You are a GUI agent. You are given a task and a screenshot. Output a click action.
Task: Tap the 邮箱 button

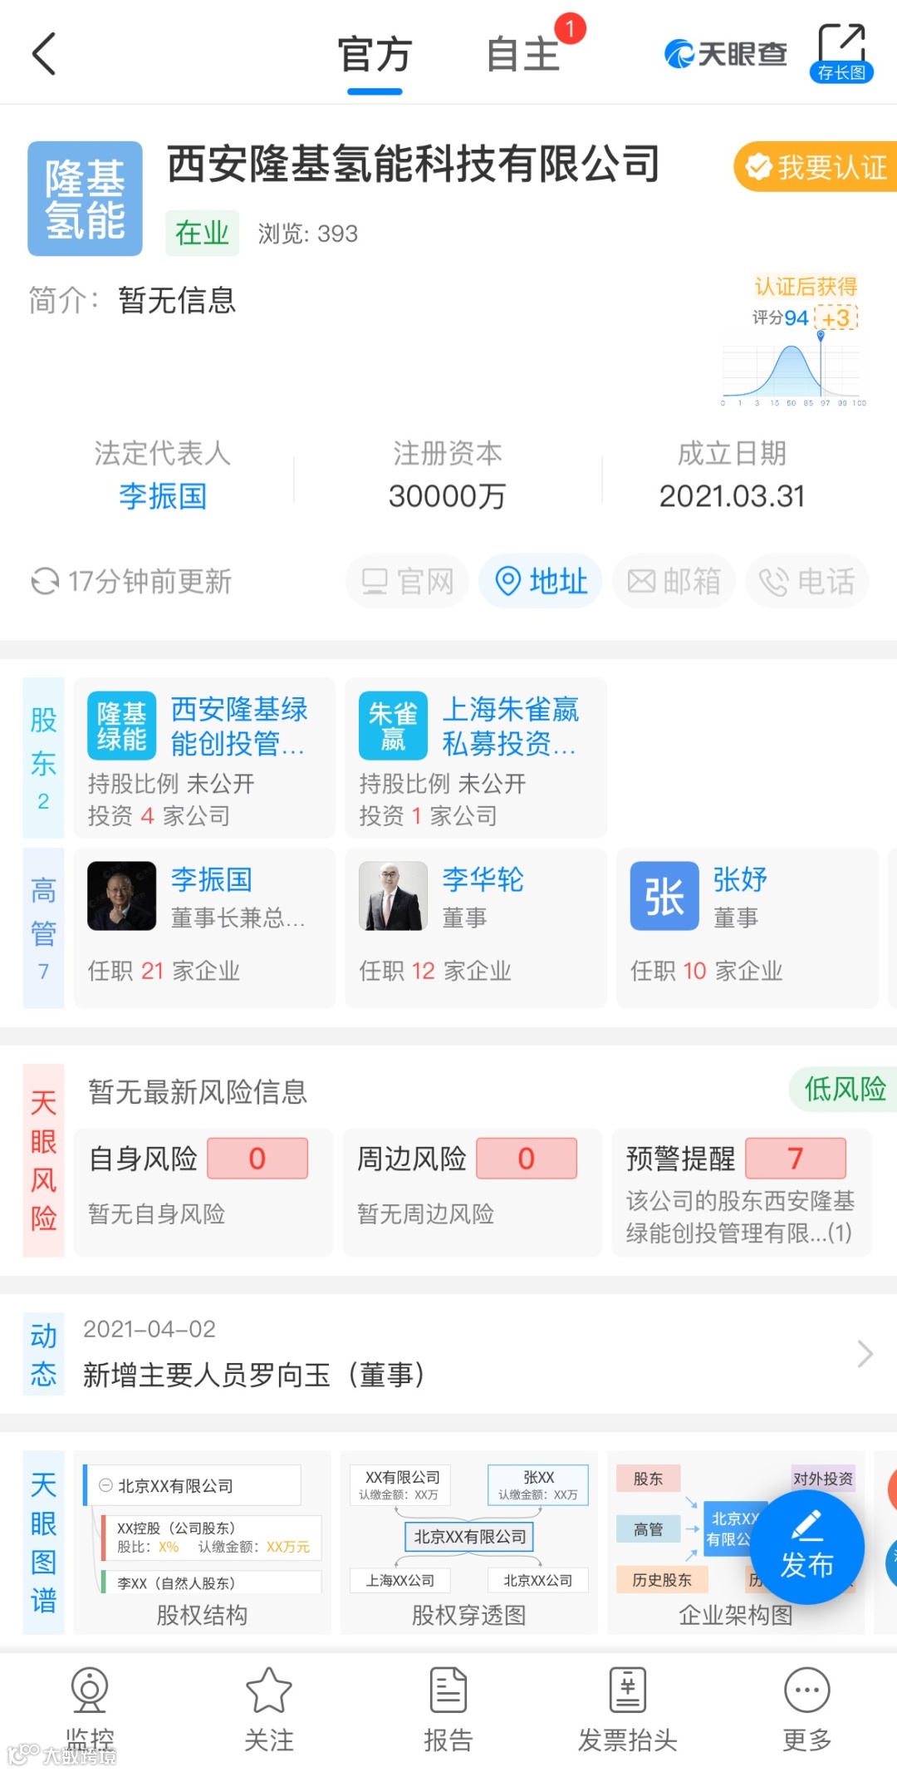pos(674,581)
